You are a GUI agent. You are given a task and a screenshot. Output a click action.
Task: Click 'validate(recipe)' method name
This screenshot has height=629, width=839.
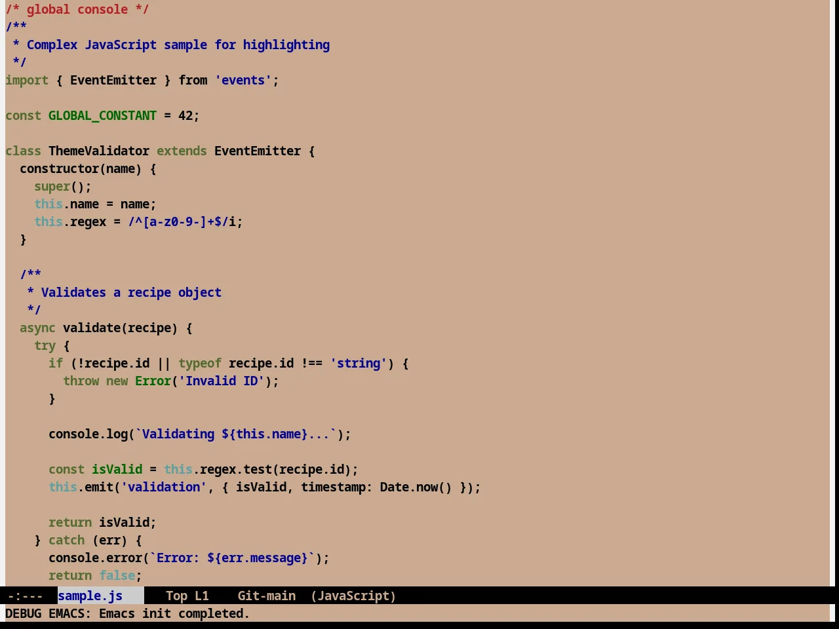121,328
